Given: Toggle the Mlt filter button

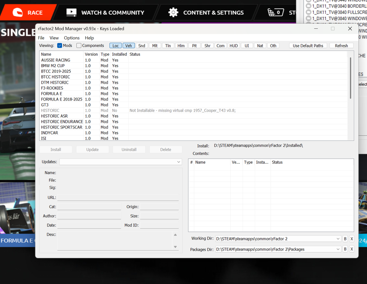Looking at the screenshot, I should click(x=155, y=46).
